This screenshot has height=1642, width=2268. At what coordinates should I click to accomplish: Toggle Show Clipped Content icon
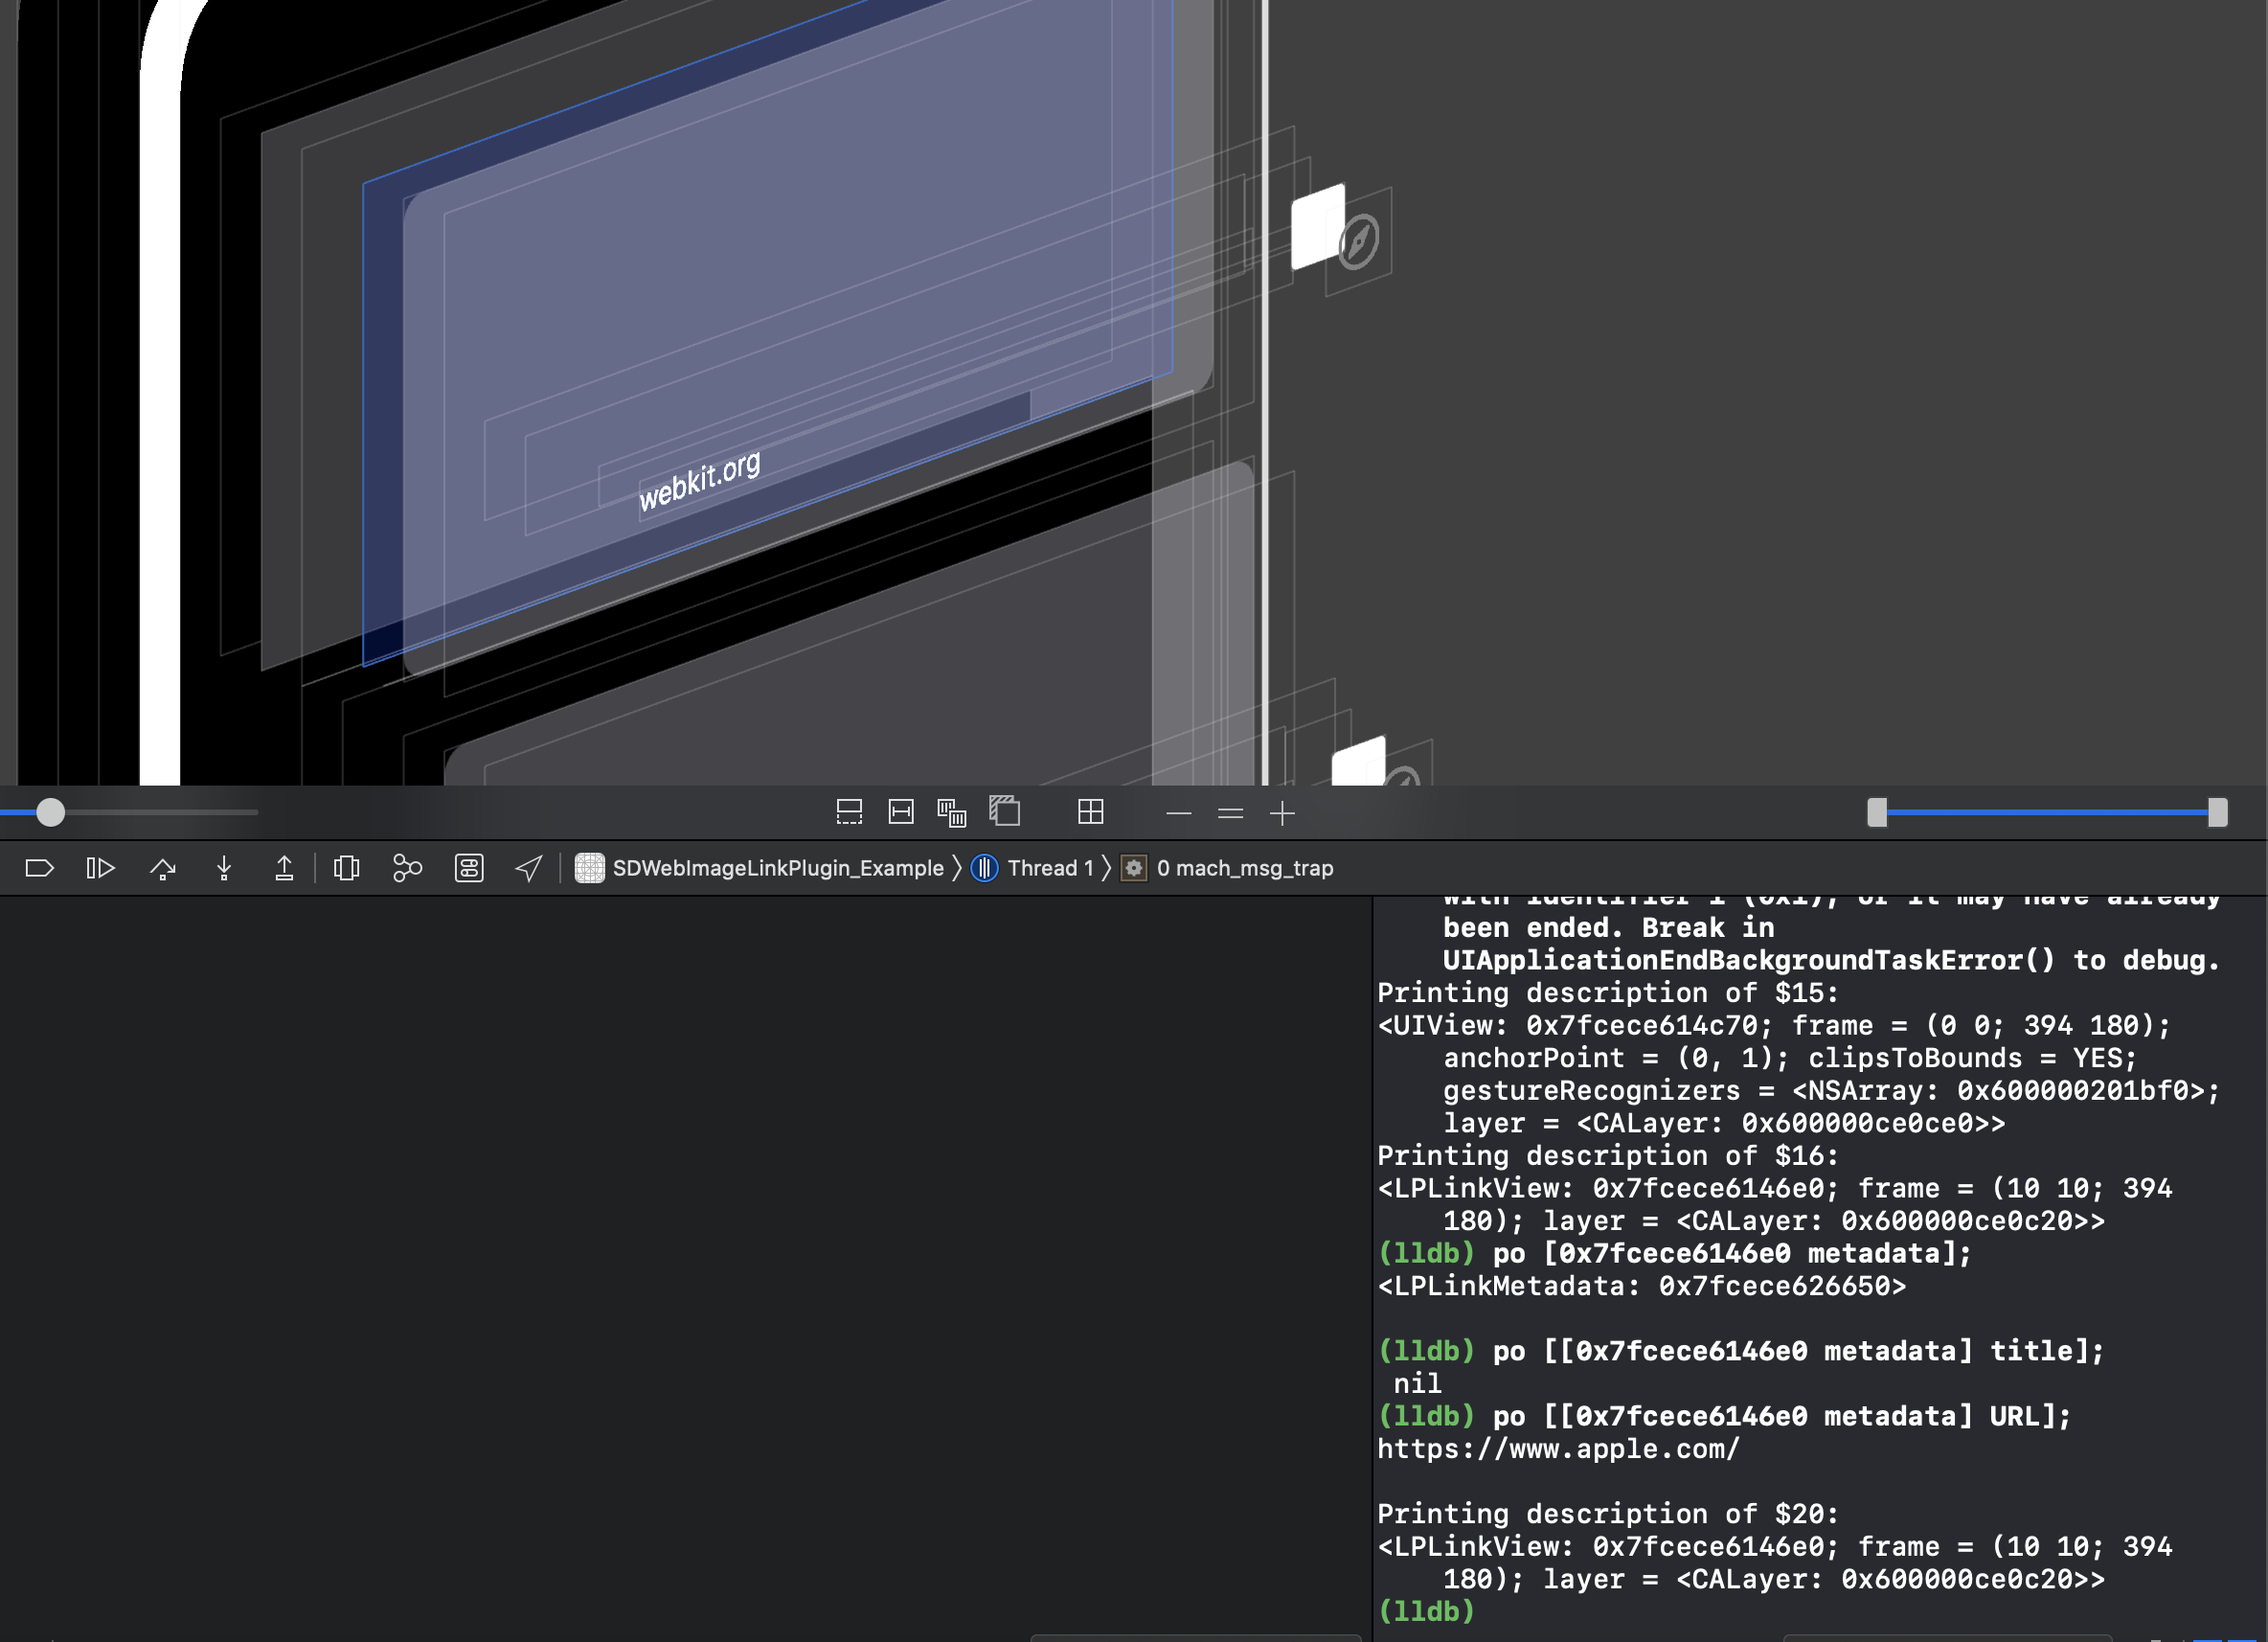(849, 812)
